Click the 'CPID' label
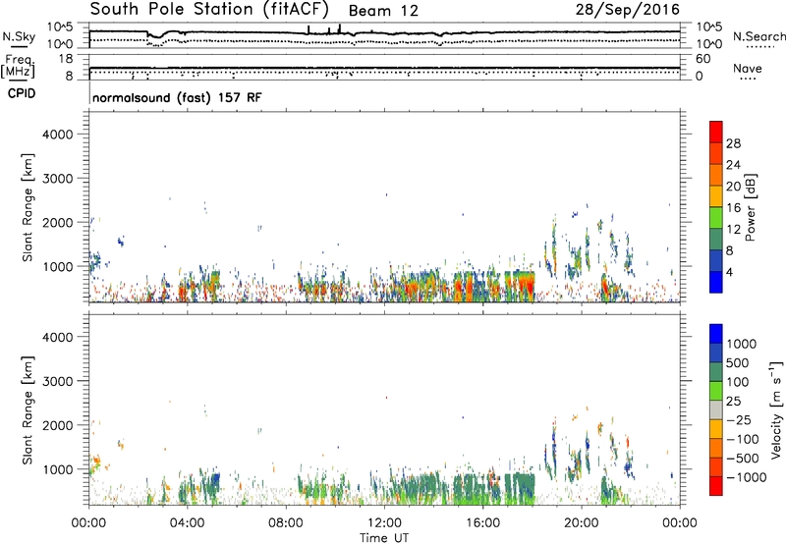 [21, 93]
